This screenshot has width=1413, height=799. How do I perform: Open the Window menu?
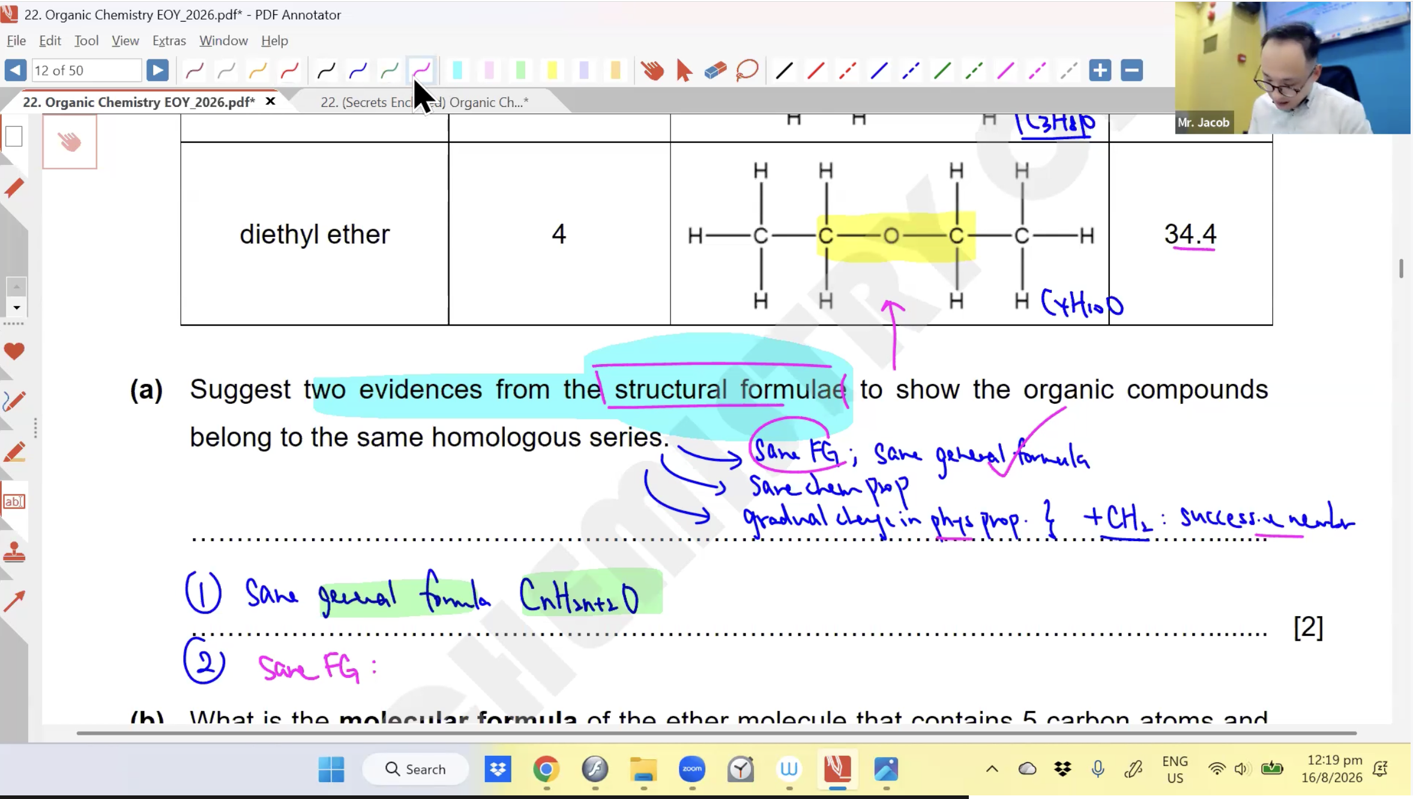[223, 40]
